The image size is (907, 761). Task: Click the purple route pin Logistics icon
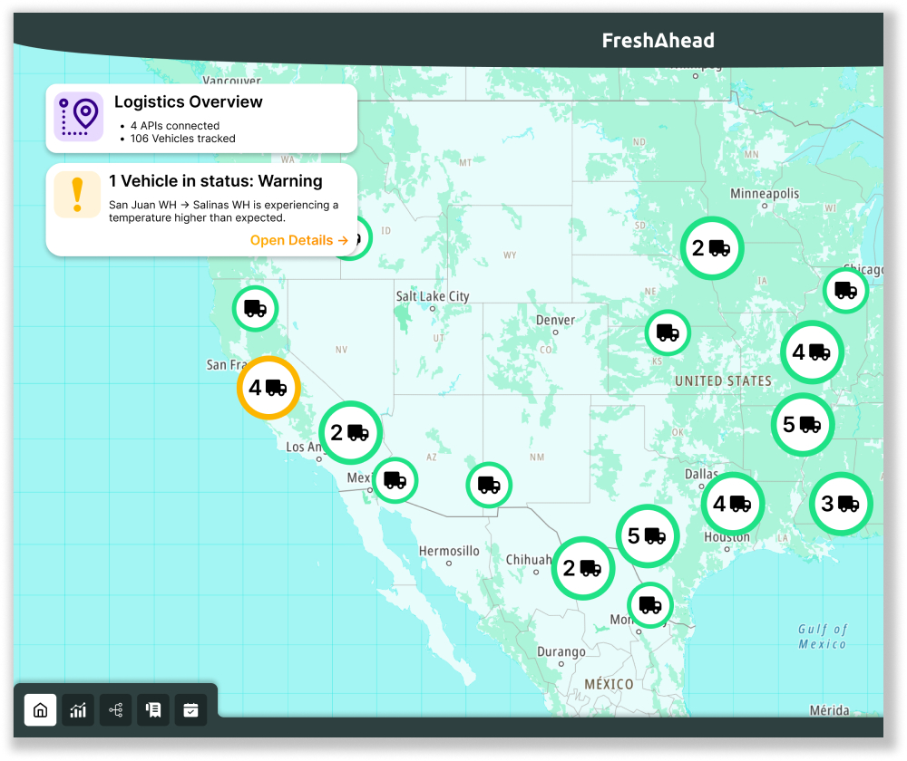(x=78, y=117)
